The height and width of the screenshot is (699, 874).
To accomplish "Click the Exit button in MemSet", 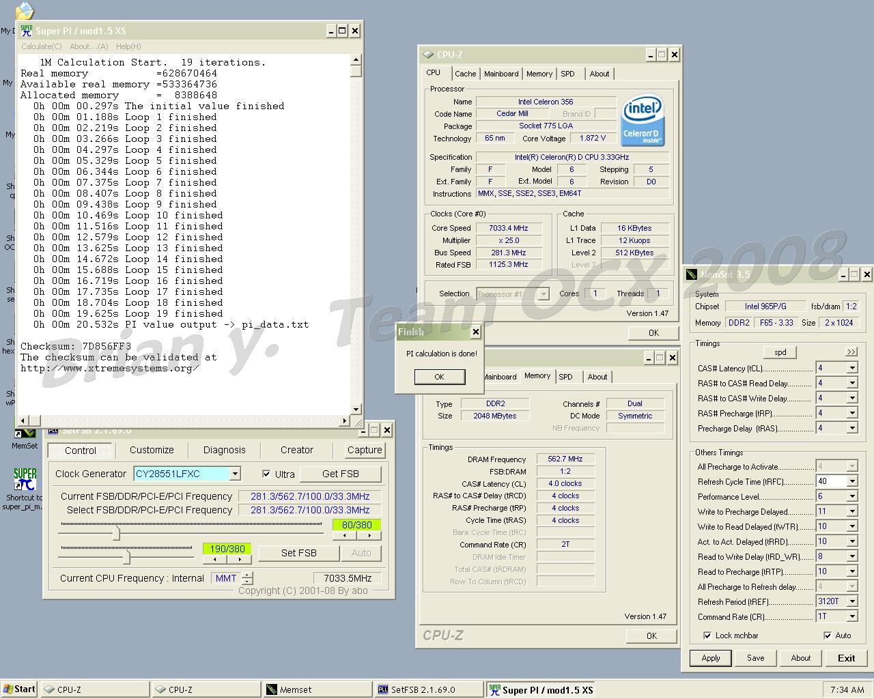I will [x=846, y=658].
